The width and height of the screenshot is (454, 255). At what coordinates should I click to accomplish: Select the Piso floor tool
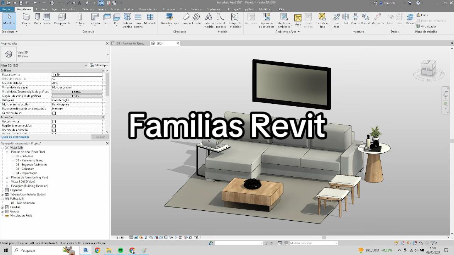[116, 19]
